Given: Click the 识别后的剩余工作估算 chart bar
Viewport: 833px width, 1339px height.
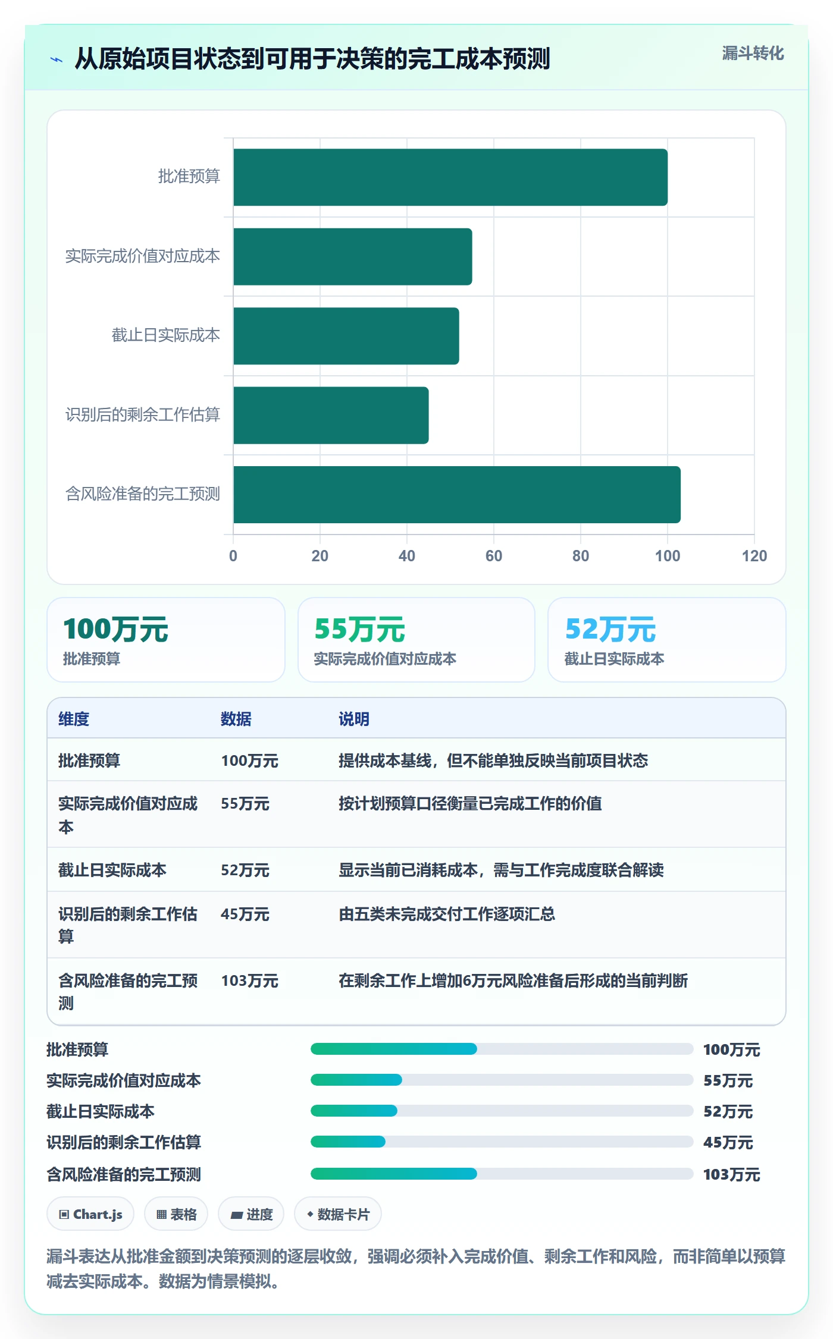Looking at the screenshot, I should click(x=331, y=415).
